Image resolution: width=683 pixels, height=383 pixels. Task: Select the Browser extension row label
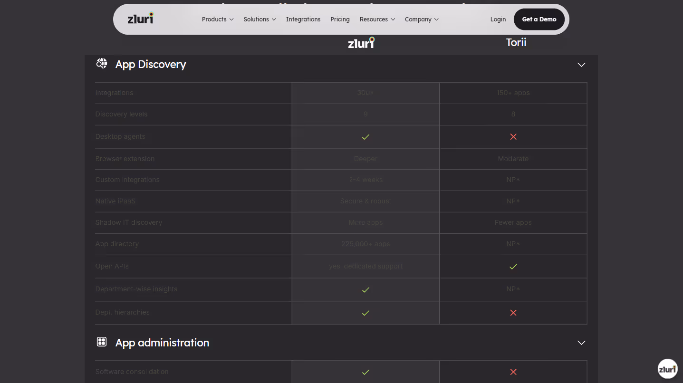(125, 159)
